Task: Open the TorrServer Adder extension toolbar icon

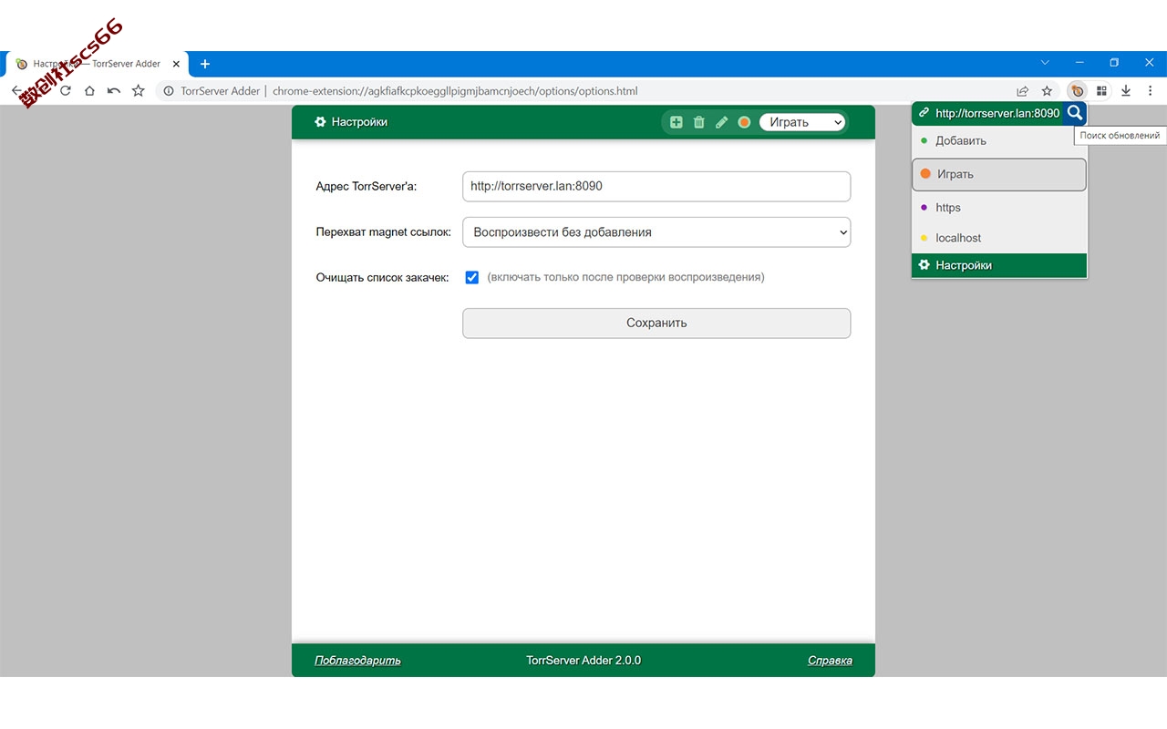Action: tap(1078, 91)
